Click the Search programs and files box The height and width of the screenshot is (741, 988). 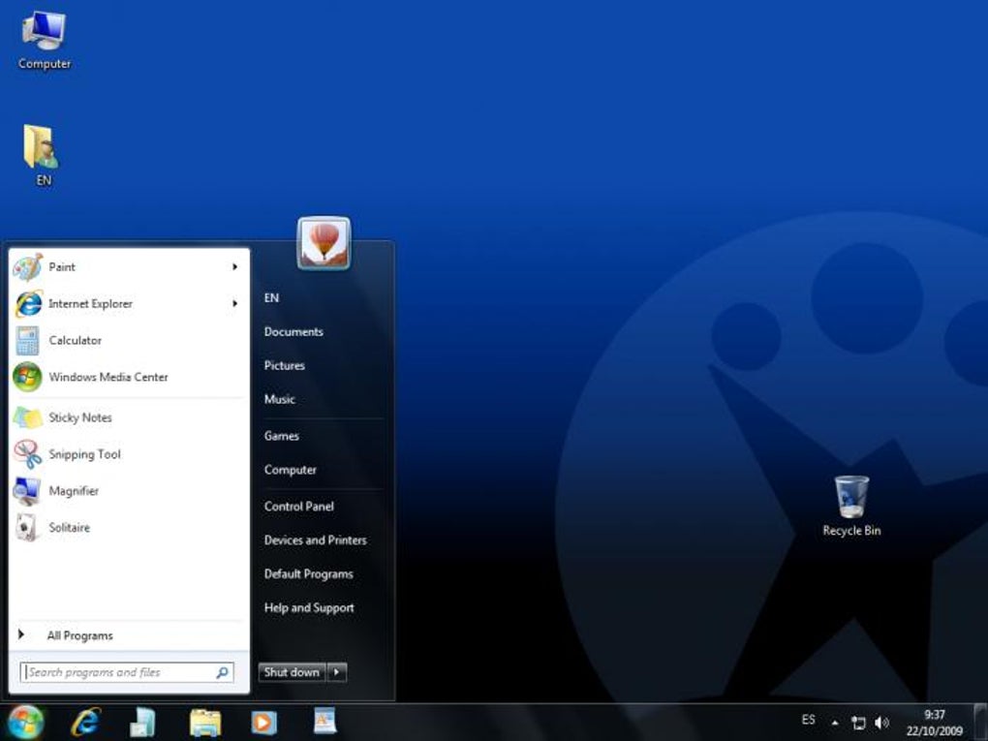[x=127, y=672]
